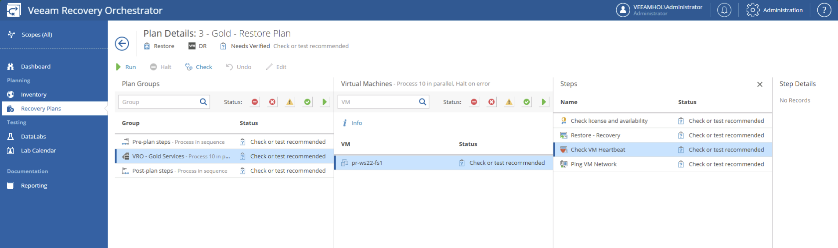Click the DR VM icon in header

click(x=192, y=46)
